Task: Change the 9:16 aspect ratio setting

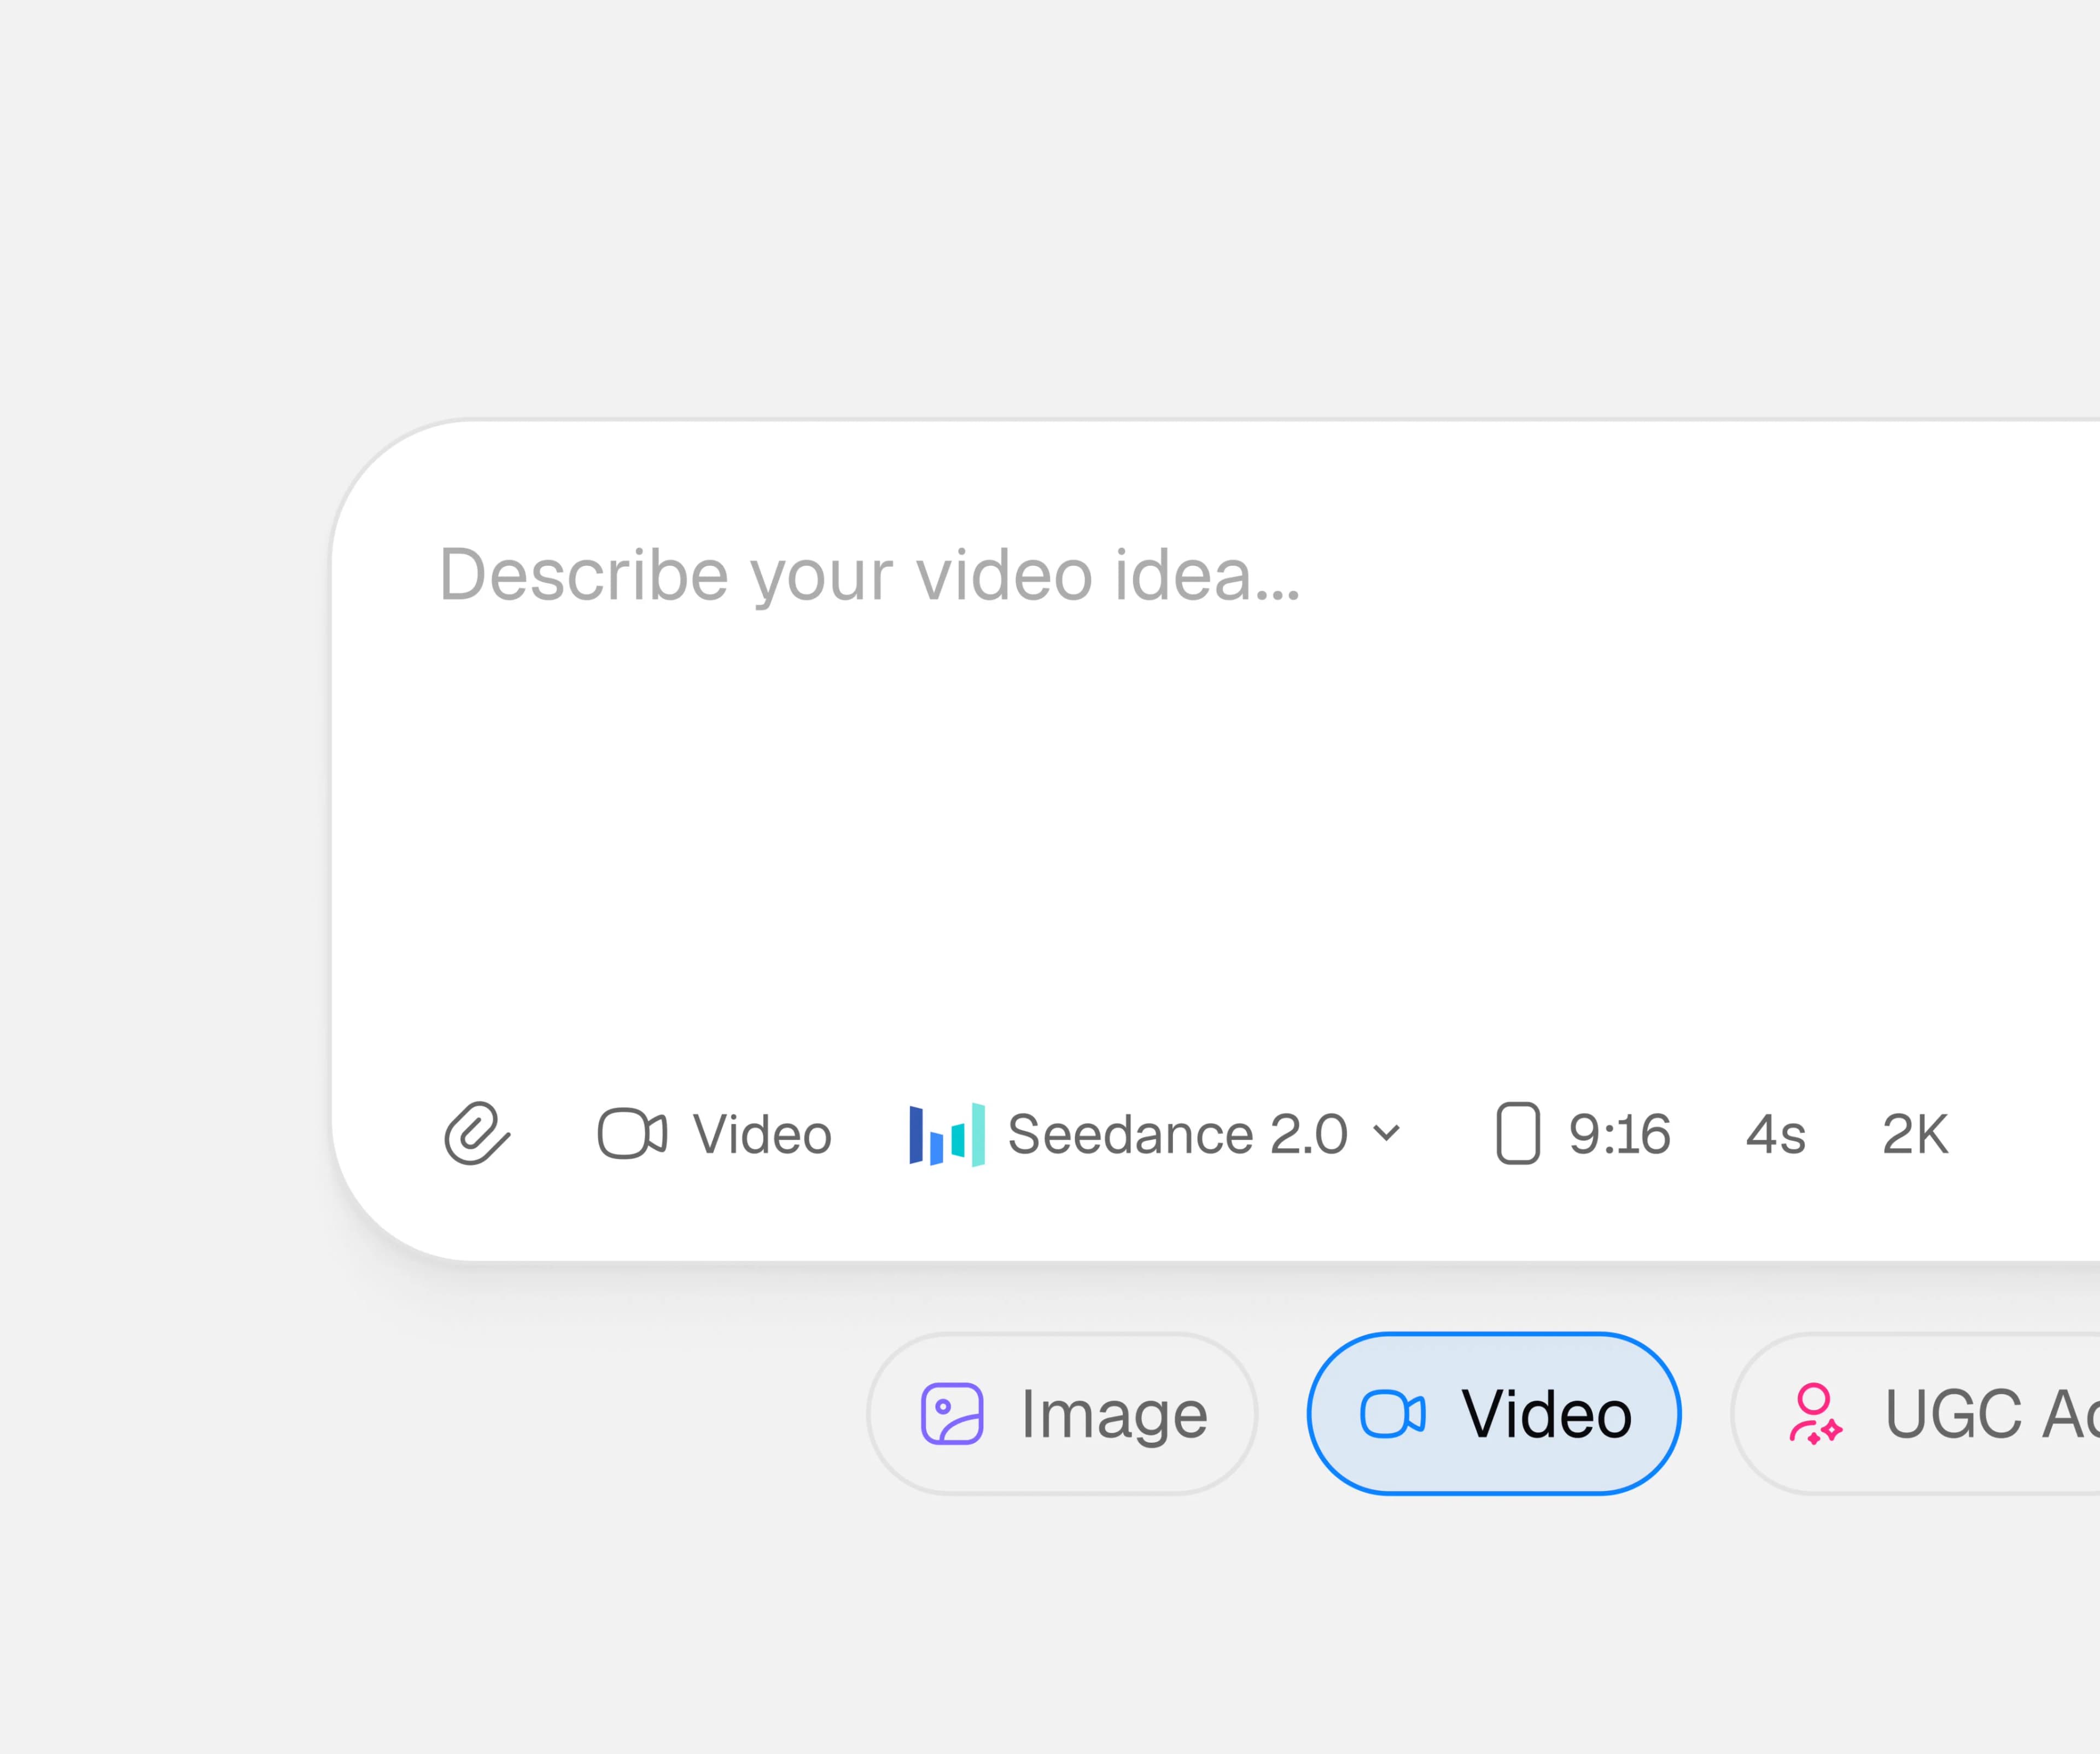Action: 1583,1134
